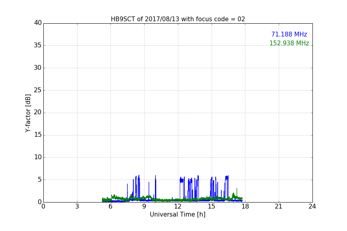Click the green 152.938 MHz legend label
The image size is (347, 231).
pos(289,43)
